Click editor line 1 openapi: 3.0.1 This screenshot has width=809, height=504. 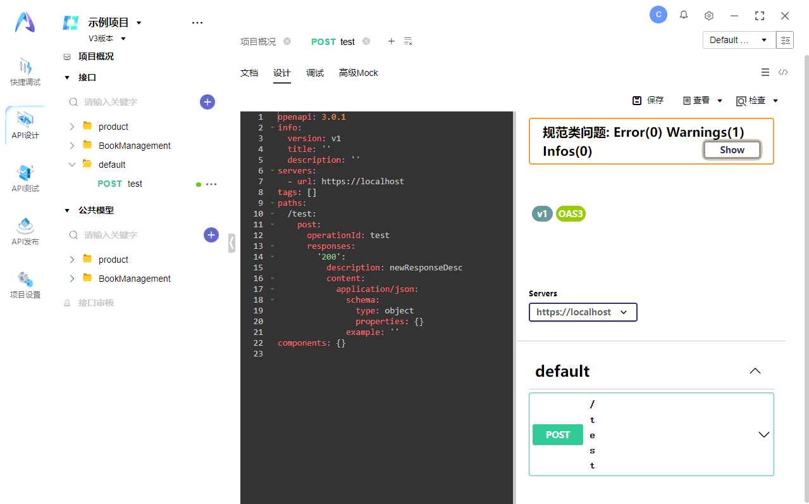312,117
